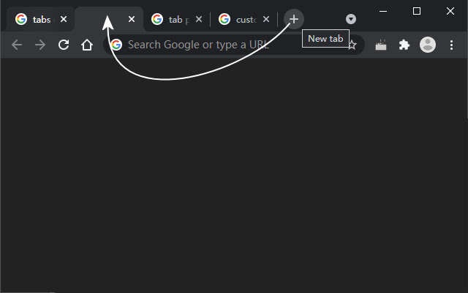The height and width of the screenshot is (293, 468).
Task: Open the Home page
Action: pyautogui.click(x=87, y=45)
